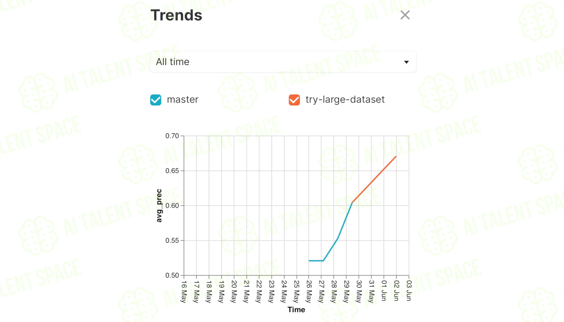Click the orange try-large-dataset trend line

pos(374,179)
